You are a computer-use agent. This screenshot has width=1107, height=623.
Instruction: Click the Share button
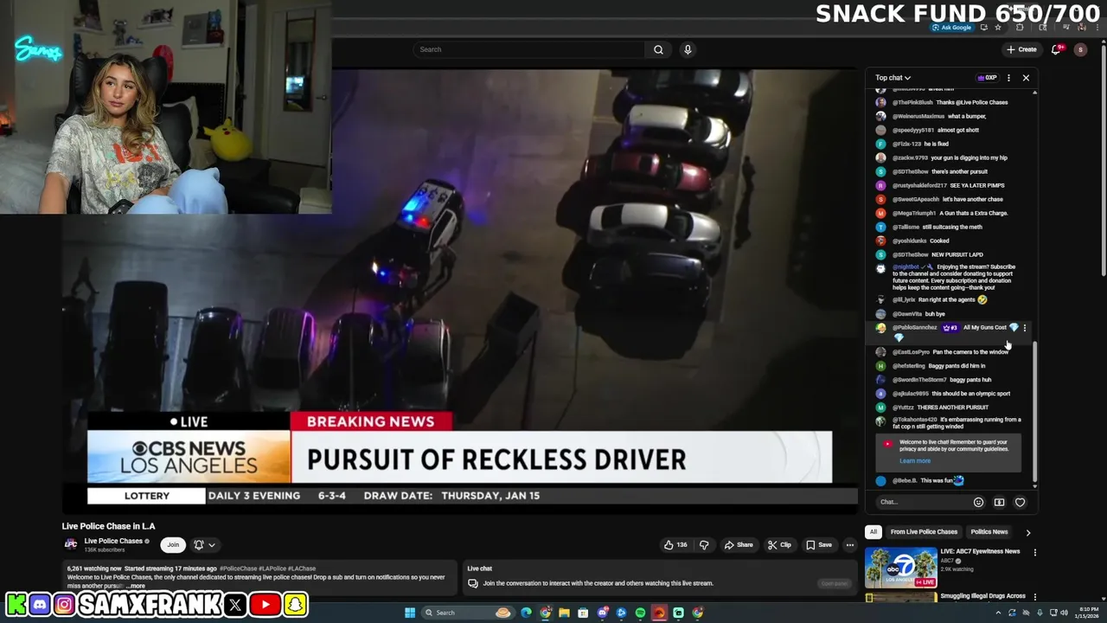(739, 545)
